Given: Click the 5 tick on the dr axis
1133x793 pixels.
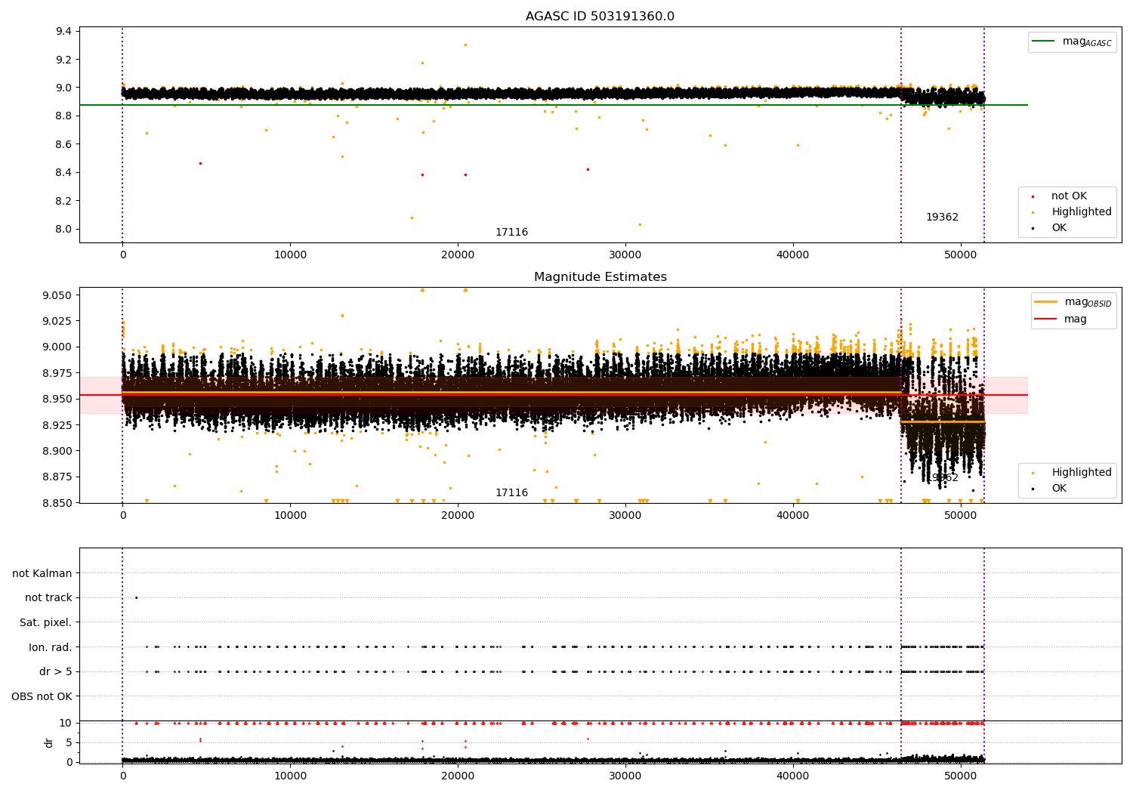Looking at the screenshot, I should [69, 742].
